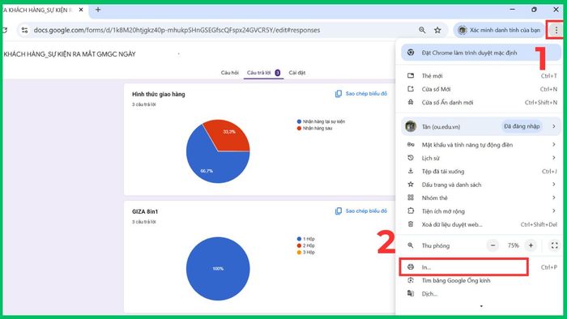Expand the Mật khẩu và tính năng tự động điền submenu arrow
Screen dimensions: 567x319
coord(553,144)
